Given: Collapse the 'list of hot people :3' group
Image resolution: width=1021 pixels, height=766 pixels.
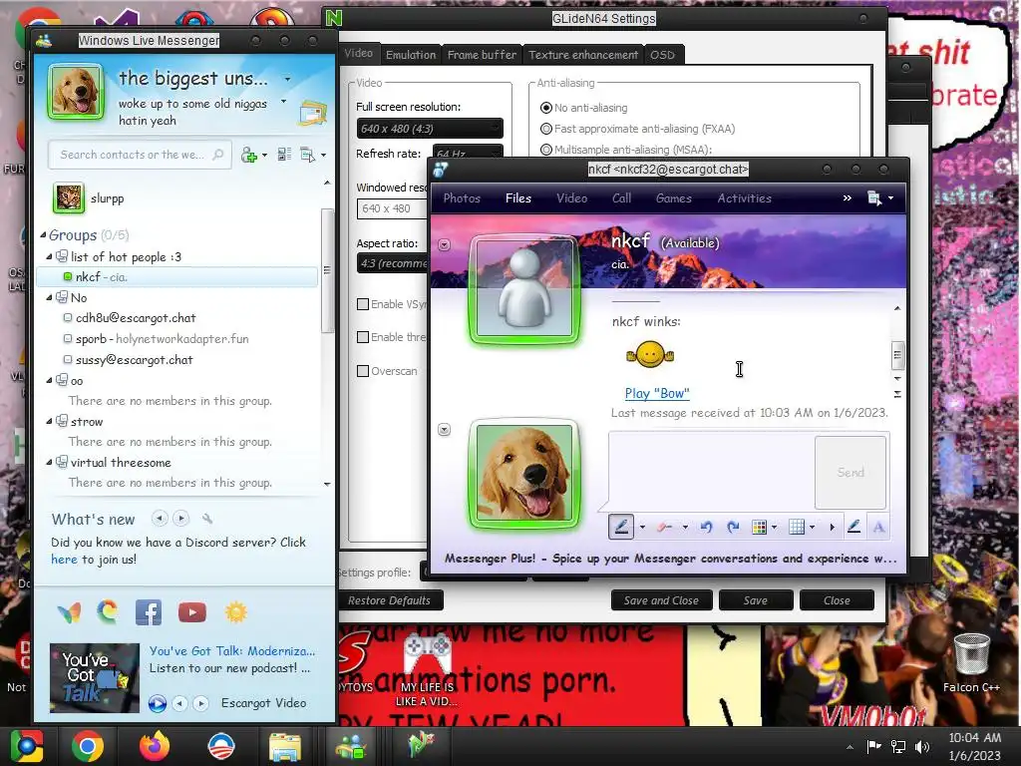Looking at the screenshot, I should pyautogui.click(x=50, y=256).
